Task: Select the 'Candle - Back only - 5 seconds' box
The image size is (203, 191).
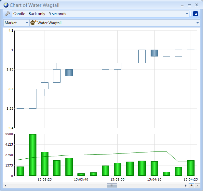Action: [101, 14]
